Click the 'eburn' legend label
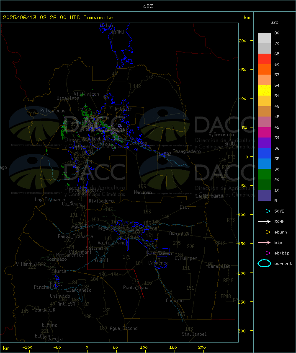Image resolution: width=296 pixels, height=353 pixels. [281, 232]
